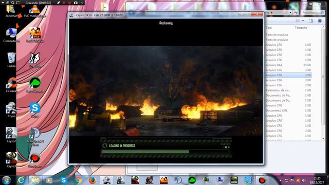Click the Bandicam record icon in taskbar
This screenshot has height=185, width=329.
(262, 180)
